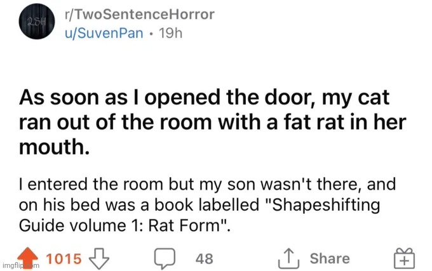432x271 pixels.
Task: Click the imgflip.com watermark
Action: (x=21, y=265)
